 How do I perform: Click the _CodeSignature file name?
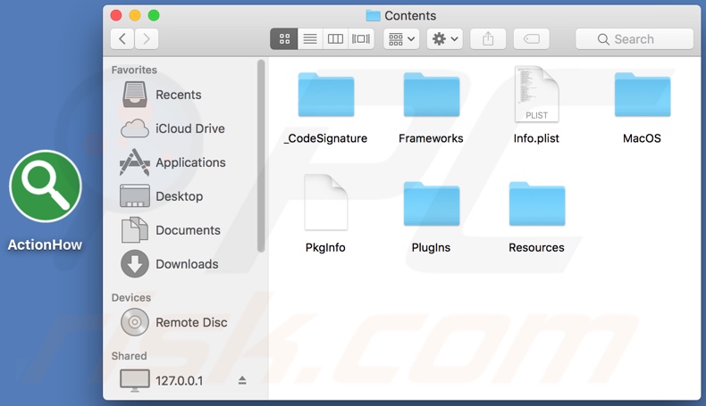click(325, 138)
